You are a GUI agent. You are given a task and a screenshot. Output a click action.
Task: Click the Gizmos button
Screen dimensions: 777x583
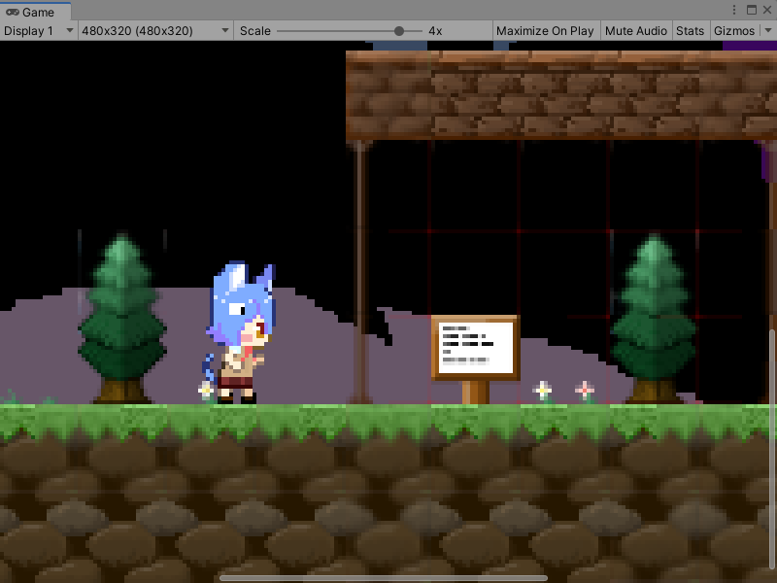(733, 30)
